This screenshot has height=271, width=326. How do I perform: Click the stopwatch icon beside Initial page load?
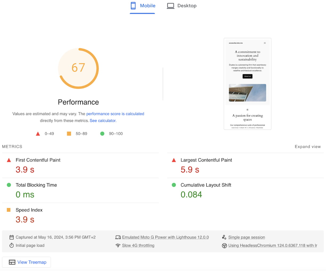[x=11, y=245]
